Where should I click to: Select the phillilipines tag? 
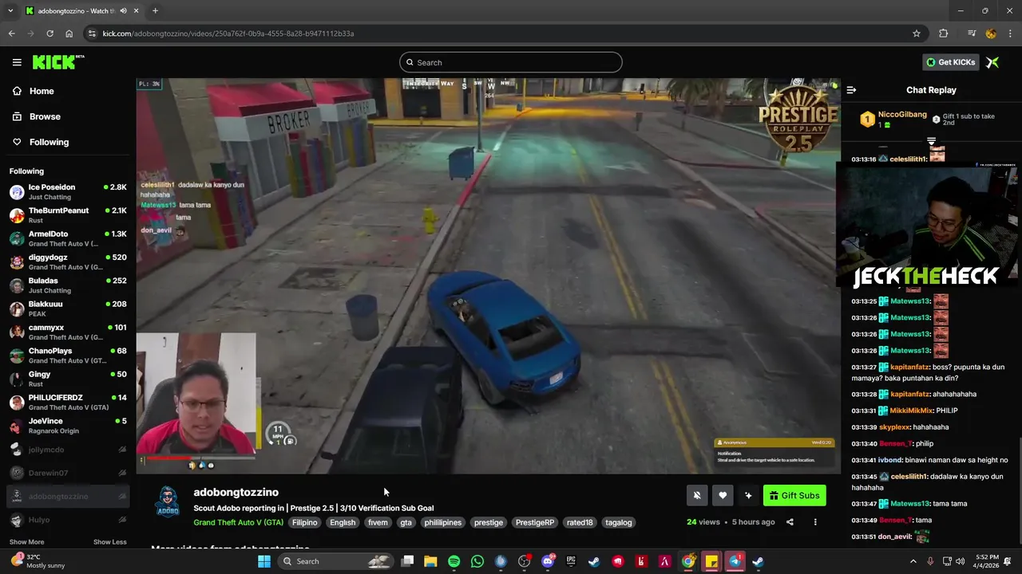pos(443,522)
